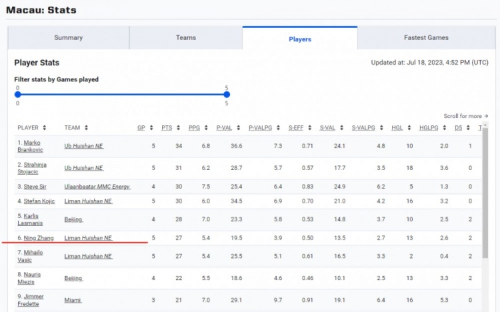
Task: Open the Fastest Games tab
Action: 427,37
